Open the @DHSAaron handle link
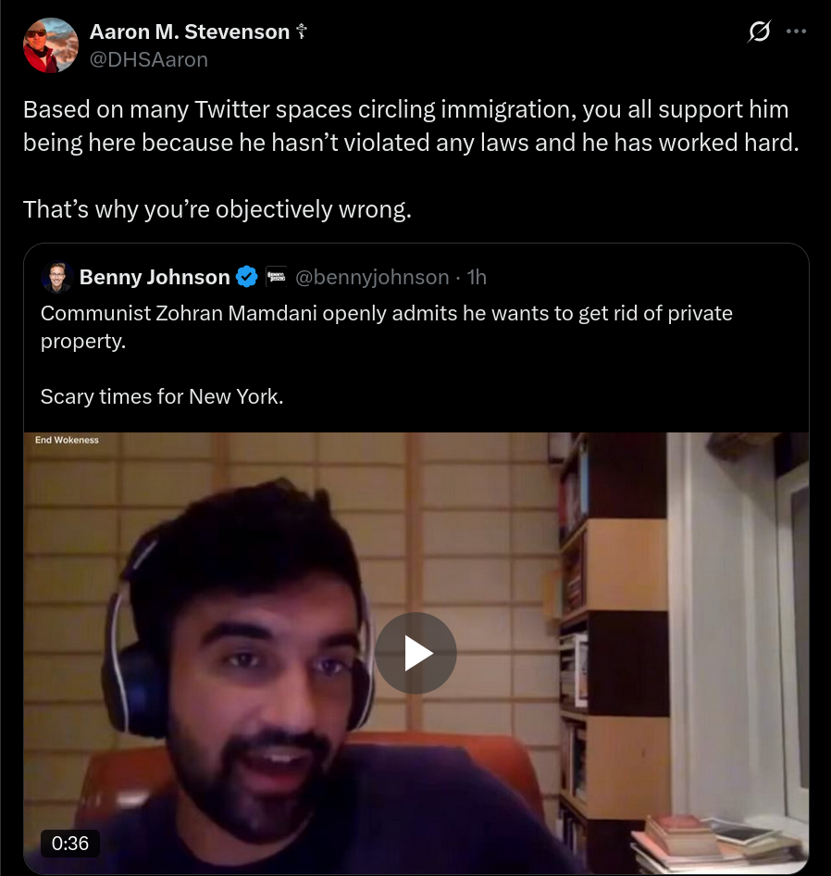Viewport: 831px width, 876px height. [149, 59]
